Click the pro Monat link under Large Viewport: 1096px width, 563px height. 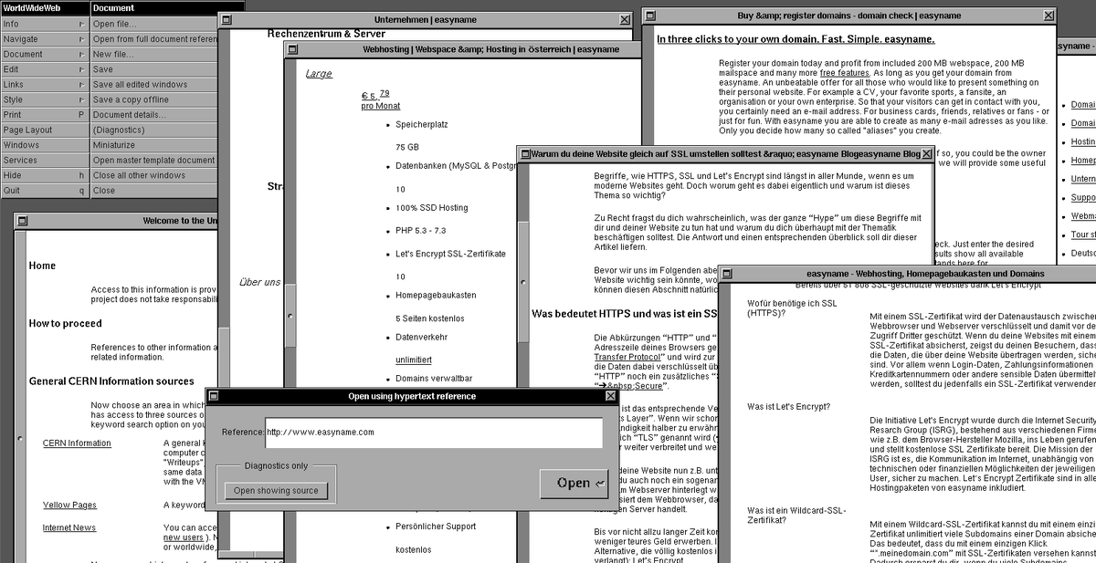pos(380,107)
